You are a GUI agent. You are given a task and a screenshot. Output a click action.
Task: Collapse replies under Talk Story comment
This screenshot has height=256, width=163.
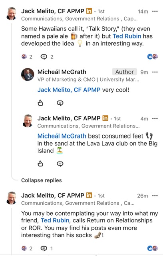[x=42, y=180]
